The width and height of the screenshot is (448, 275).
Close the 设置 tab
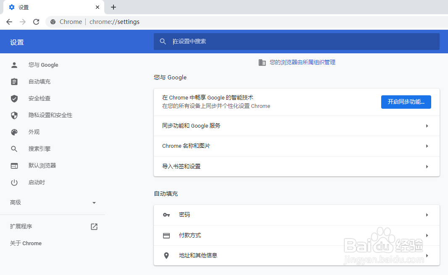[98, 7]
